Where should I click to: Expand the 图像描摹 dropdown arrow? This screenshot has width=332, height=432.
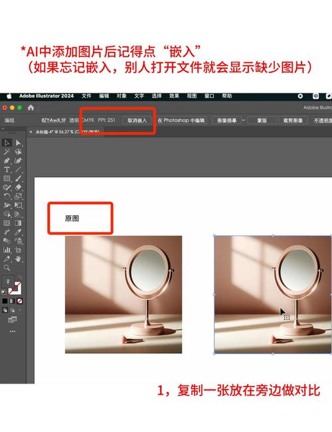point(244,120)
